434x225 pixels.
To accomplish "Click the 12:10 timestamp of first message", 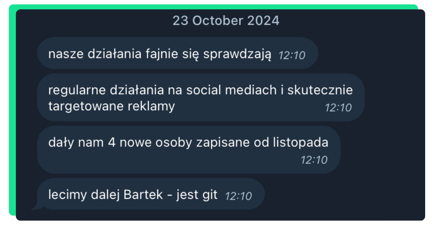I will click(292, 55).
